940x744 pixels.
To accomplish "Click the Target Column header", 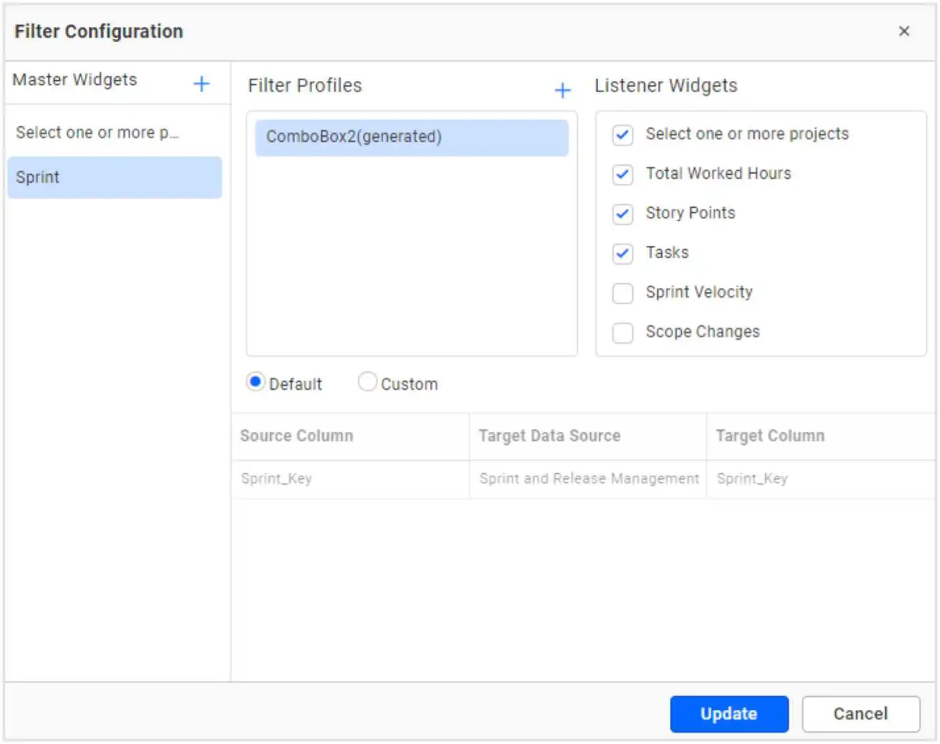I will 770,436.
